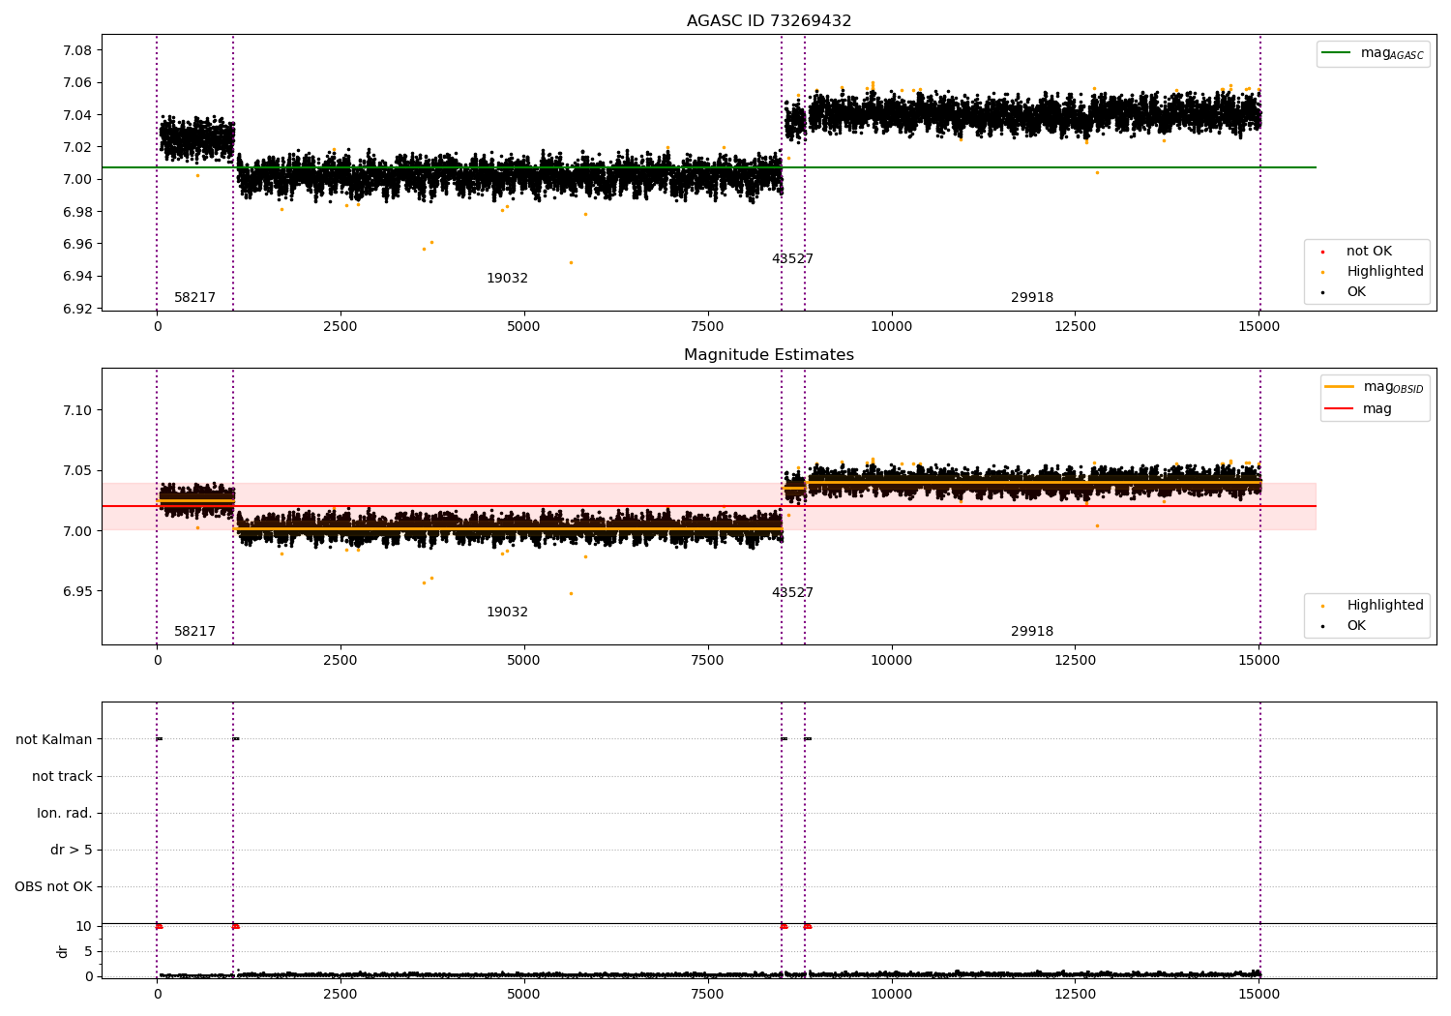Click 'OK' in the top plot legend
Viewport: 1451px width, 1016px height.
point(1344,292)
